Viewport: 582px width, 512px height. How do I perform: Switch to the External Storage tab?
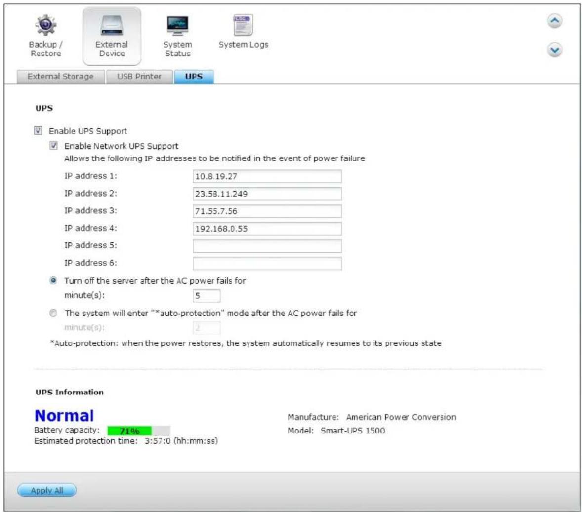(60, 77)
